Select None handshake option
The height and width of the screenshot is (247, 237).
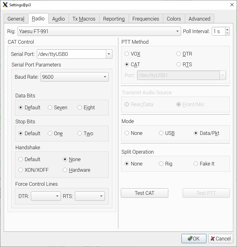pos(72,159)
